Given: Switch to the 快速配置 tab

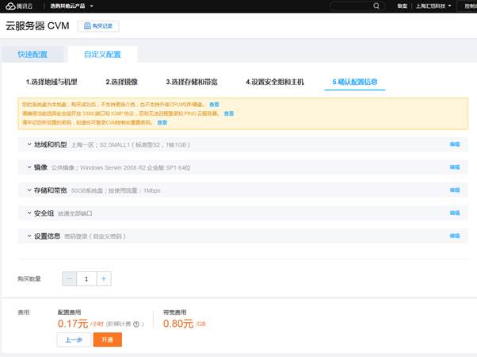Looking at the screenshot, I should point(32,55).
